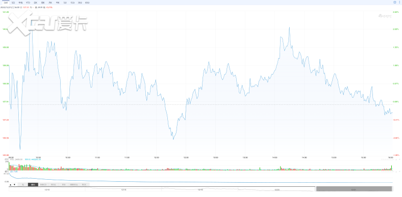Viewport: 402px width, 197px height.
Task: Open the YTD chart tab
Action: [28, 3]
